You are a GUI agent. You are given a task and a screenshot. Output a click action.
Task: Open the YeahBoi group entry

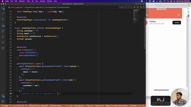(x=164, y=23)
